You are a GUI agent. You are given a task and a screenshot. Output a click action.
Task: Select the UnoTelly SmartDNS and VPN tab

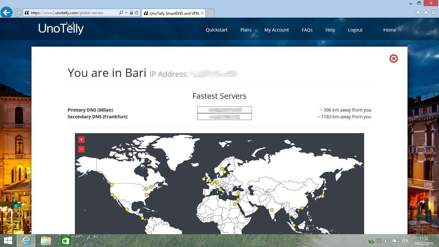173,13
